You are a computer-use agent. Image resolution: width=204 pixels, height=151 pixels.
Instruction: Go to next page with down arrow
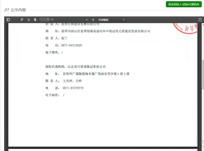pos(35,20)
